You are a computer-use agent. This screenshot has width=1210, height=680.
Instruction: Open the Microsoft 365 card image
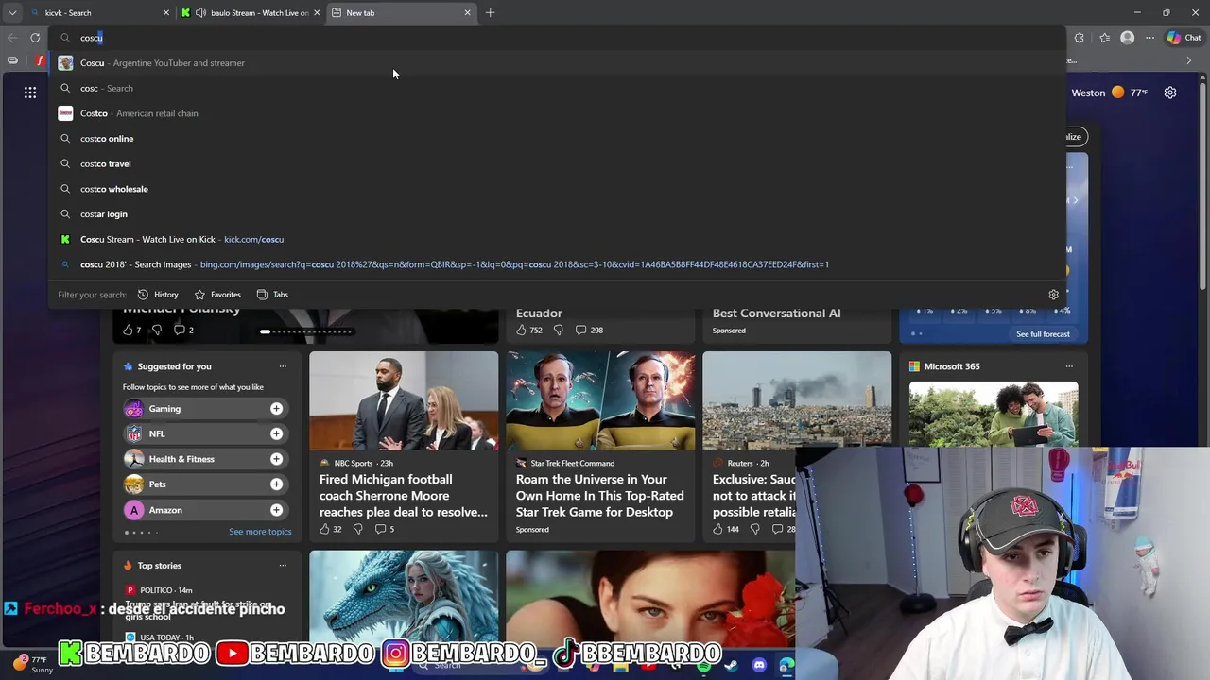tap(994, 414)
